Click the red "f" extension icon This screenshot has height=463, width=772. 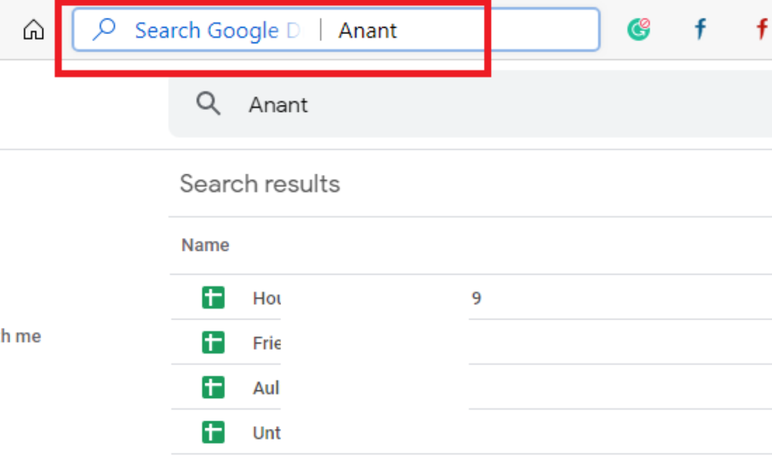pyautogui.click(x=762, y=30)
